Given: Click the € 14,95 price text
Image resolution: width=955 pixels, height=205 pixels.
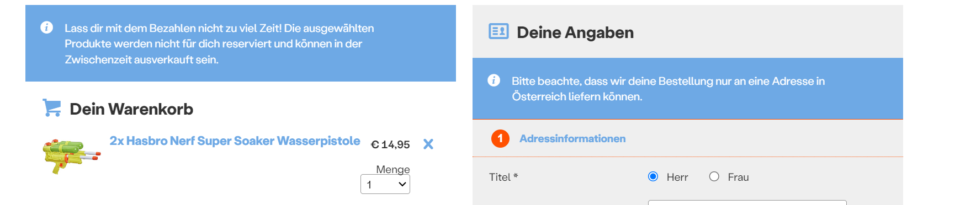Looking at the screenshot, I should 390,144.
